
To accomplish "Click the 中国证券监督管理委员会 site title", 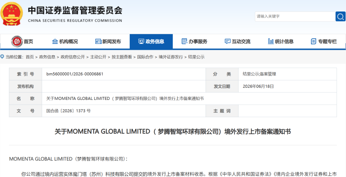I will pyautogui.click(x=75, y=10).
